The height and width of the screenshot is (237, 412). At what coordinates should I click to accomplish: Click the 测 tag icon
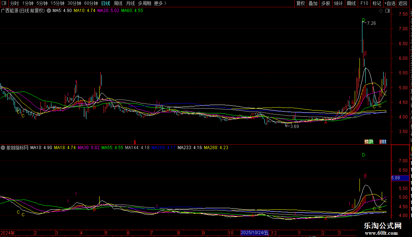tap(382, 141)
